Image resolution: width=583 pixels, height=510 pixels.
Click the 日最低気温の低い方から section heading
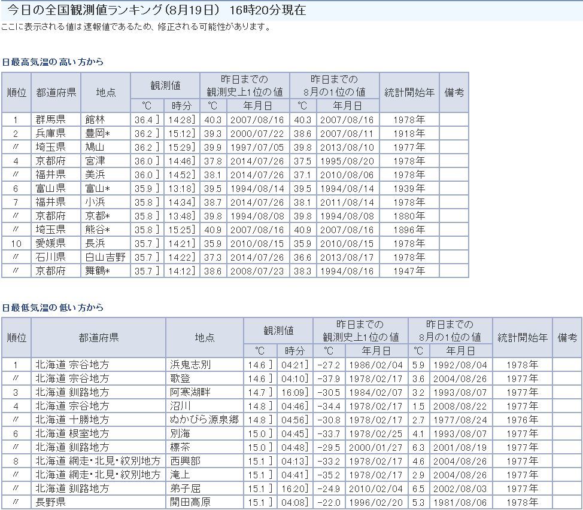click(53, 308)
